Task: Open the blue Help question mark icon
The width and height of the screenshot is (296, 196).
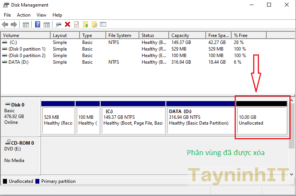Action: coord(37,24)
